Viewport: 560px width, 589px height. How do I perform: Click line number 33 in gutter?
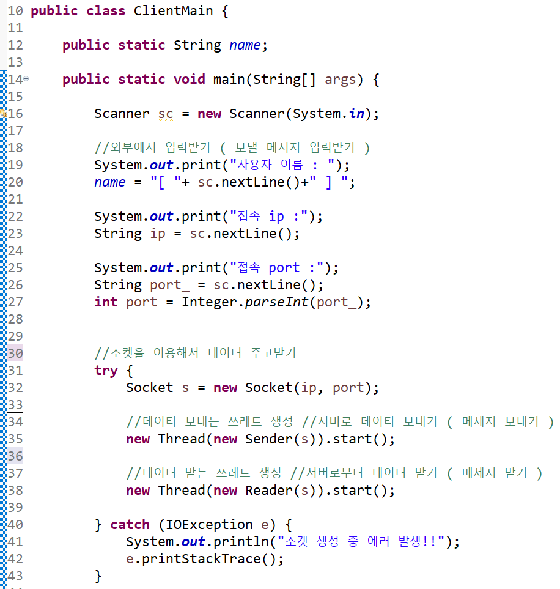tap(15, 404)
